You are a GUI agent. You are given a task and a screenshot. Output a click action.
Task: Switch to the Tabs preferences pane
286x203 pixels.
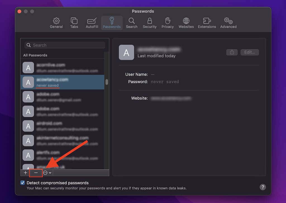[x=74, y=23]
